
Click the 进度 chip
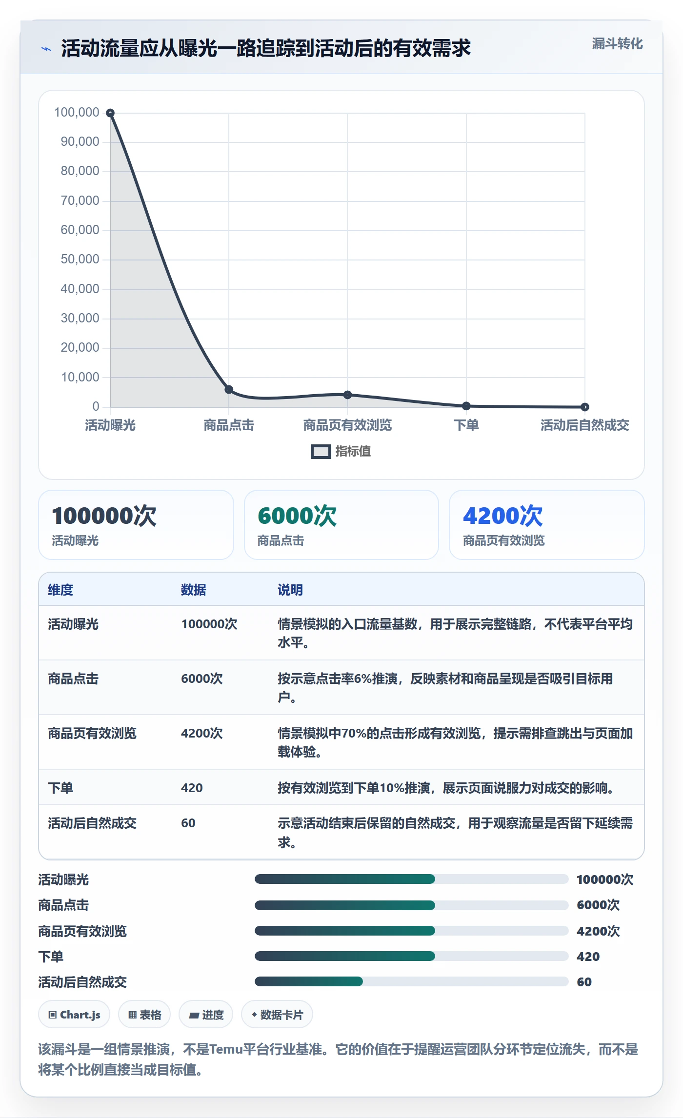pyautogui.click(x=206, y=1015)
